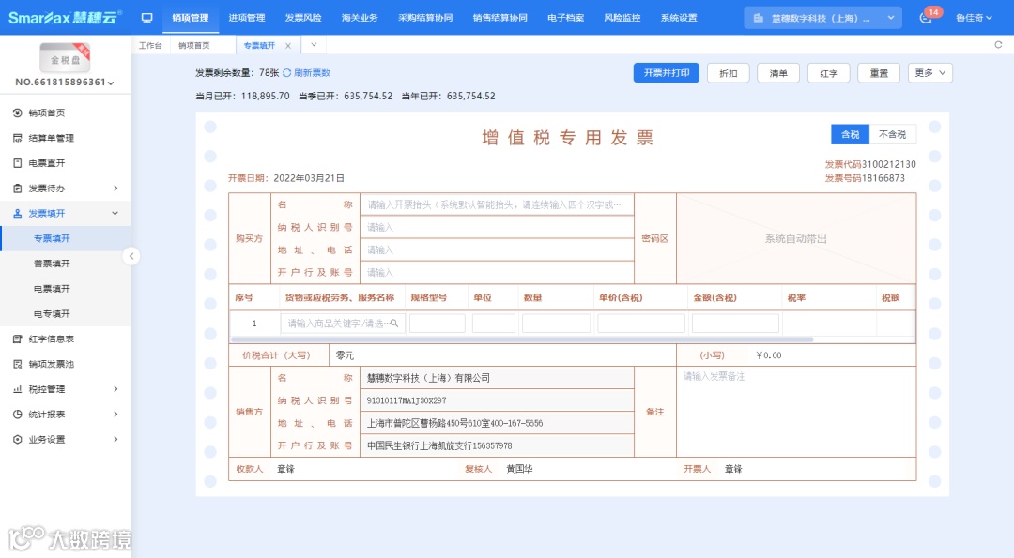Click the buyer 名称 input field
1014x558 pixels.
pos(497,204)
